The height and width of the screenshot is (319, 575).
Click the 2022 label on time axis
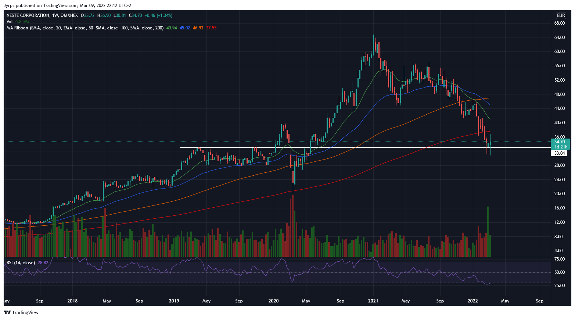pos(472,301)
